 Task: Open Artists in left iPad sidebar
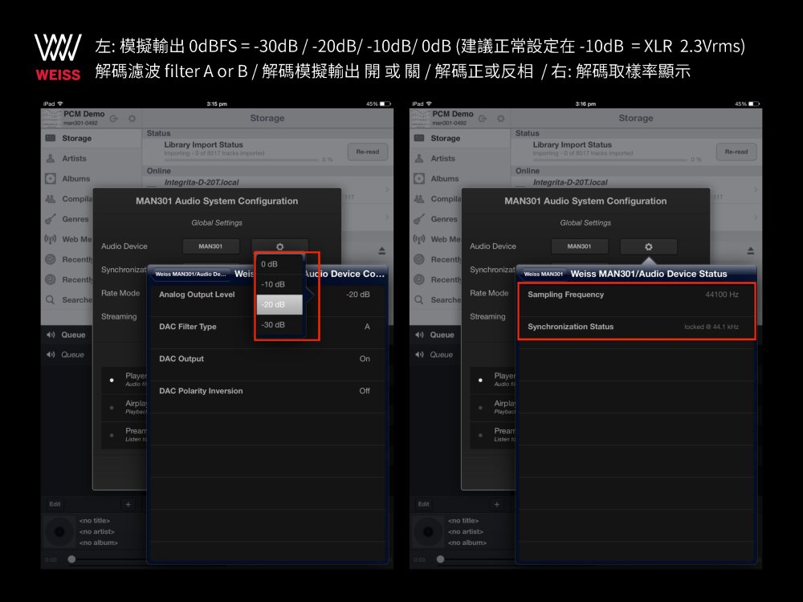click(x=92, y=159)
